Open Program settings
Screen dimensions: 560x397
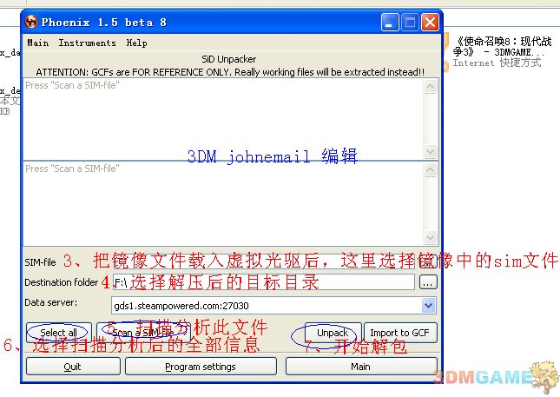(x=201, y=367)
